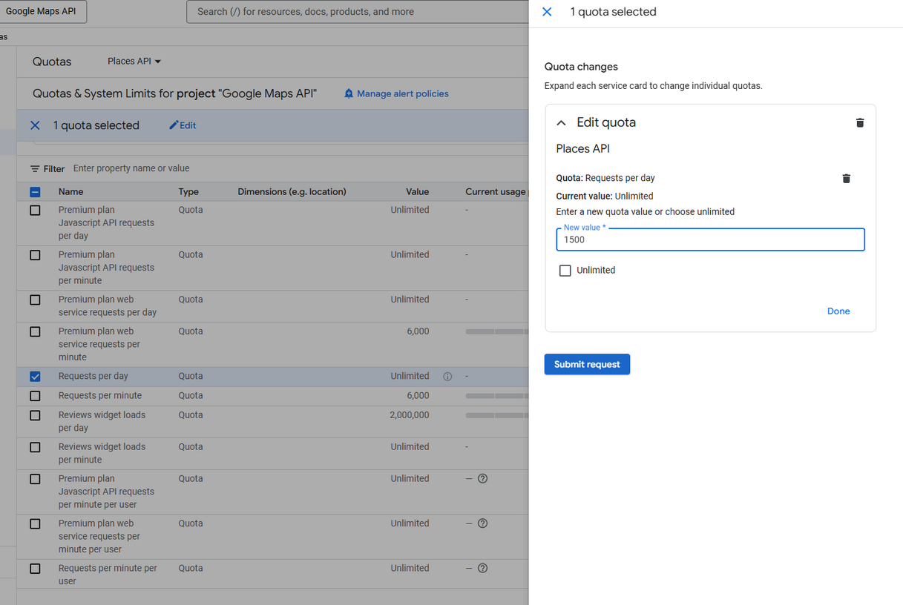
Task: Select the Requests per minute row name
Action: pos(100,396)
